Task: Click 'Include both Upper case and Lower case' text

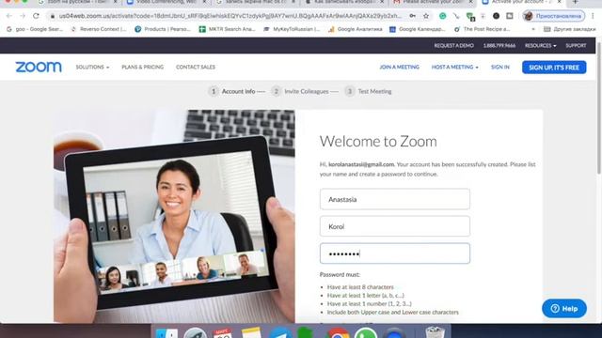Action: [x=393, y=313]
